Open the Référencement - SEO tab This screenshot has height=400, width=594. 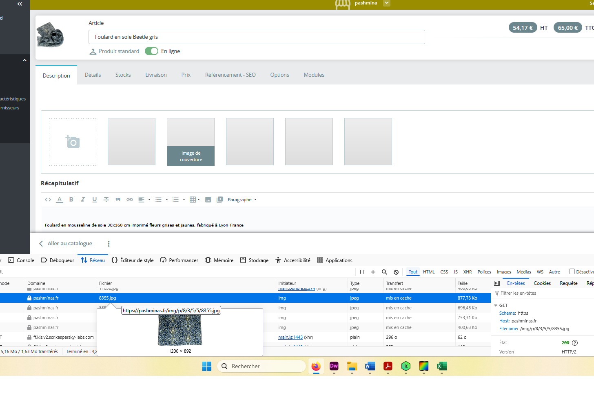(230, 75)
